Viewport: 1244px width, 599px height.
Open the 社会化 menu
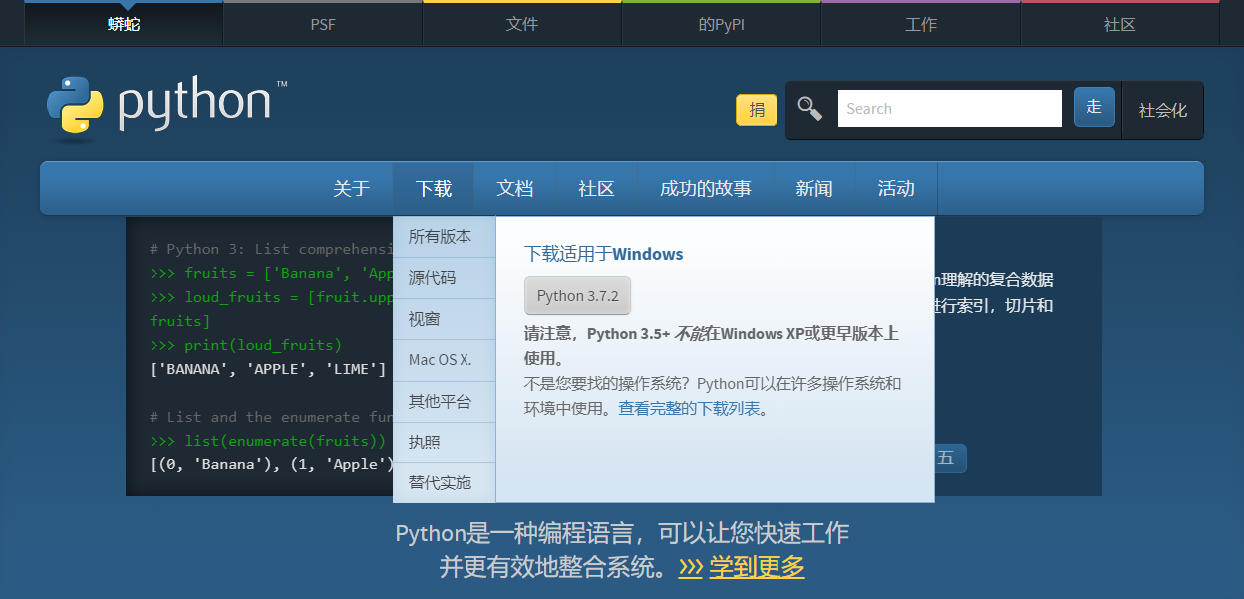click(1162, 110)
